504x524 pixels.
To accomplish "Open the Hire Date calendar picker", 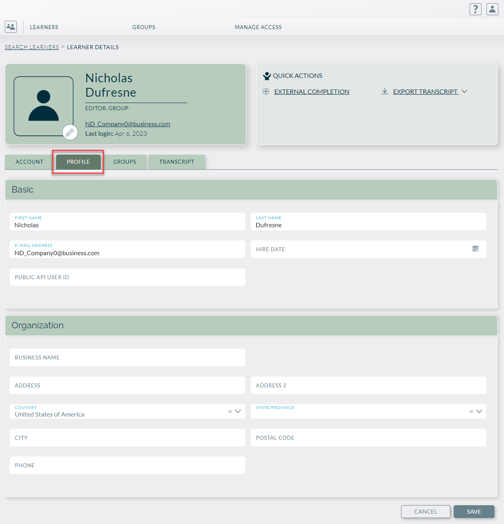I will 475,248.
